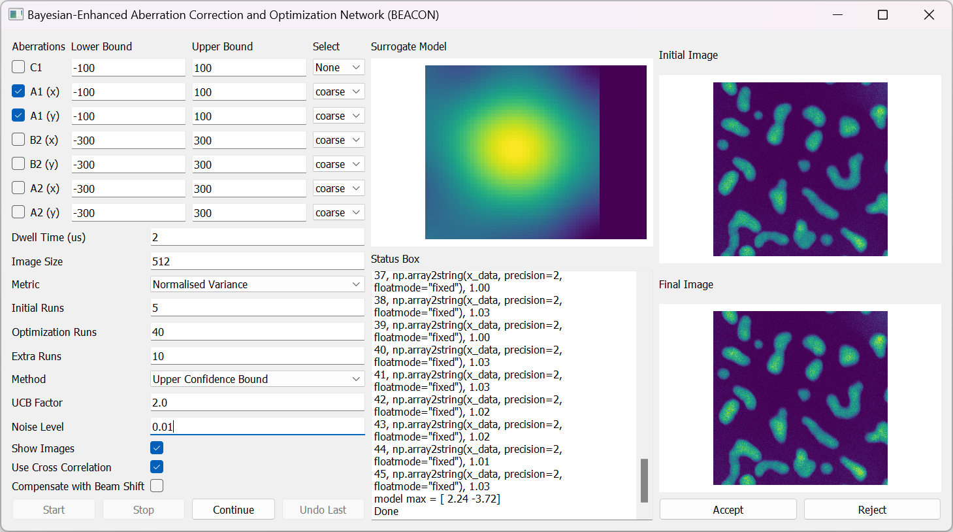Enable the A2 (x) aberration checkbox
Screen dimensions: 953x532
tap(18, 188)
